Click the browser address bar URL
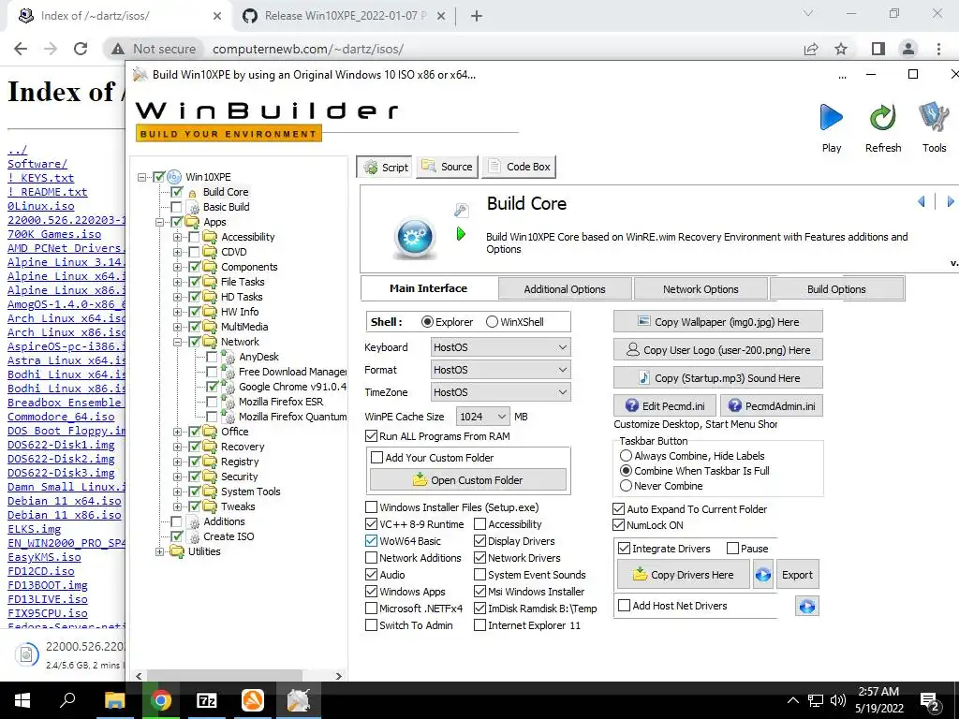Image resolution: width=959 pixels, height=719 pixels. (307, 49)
